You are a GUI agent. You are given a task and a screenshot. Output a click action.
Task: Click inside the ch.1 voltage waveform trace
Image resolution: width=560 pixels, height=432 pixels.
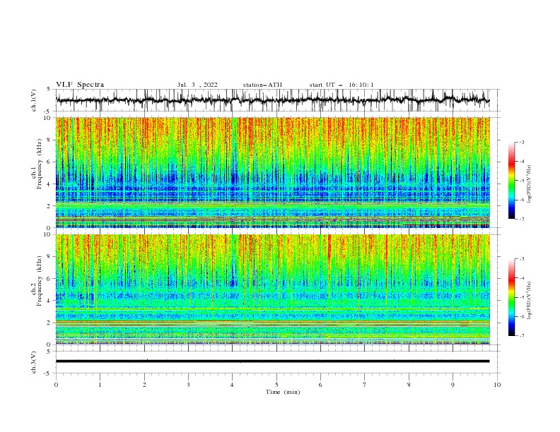272,100
